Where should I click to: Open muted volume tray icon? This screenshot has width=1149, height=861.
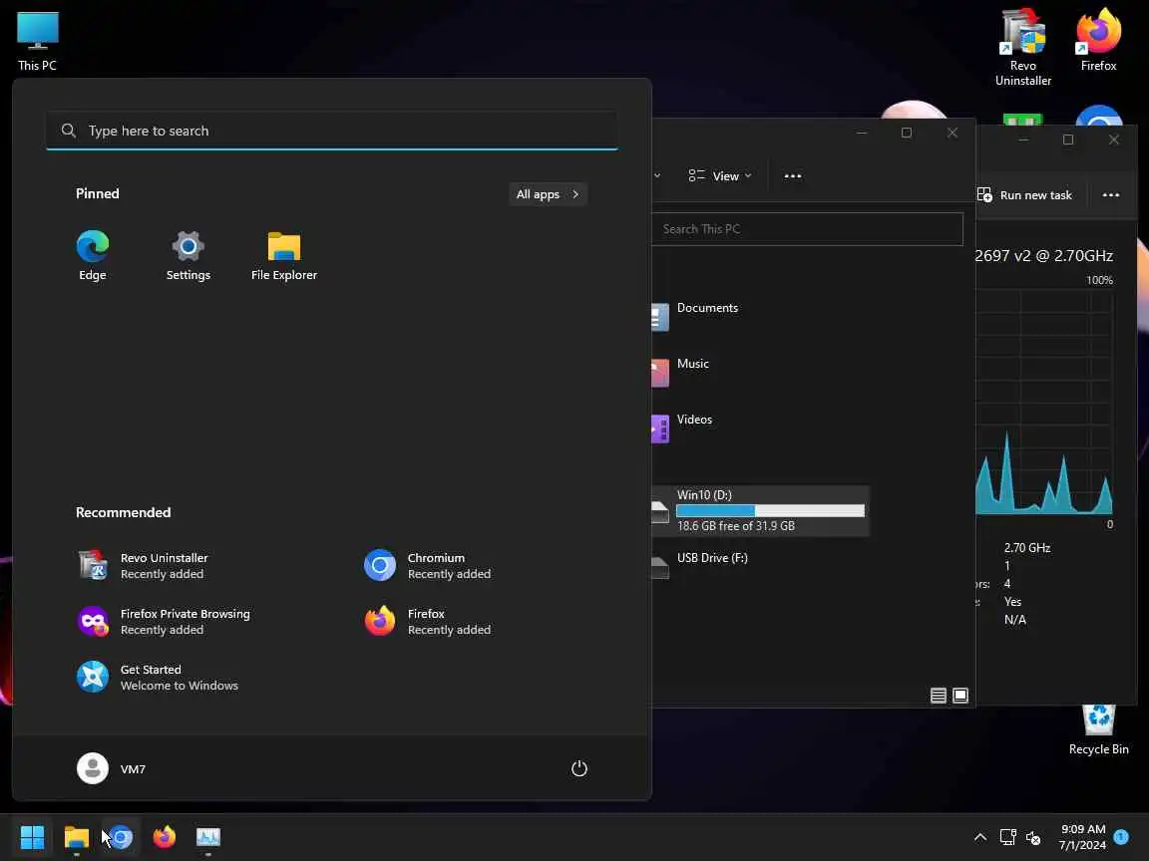tap(1034, 837)
